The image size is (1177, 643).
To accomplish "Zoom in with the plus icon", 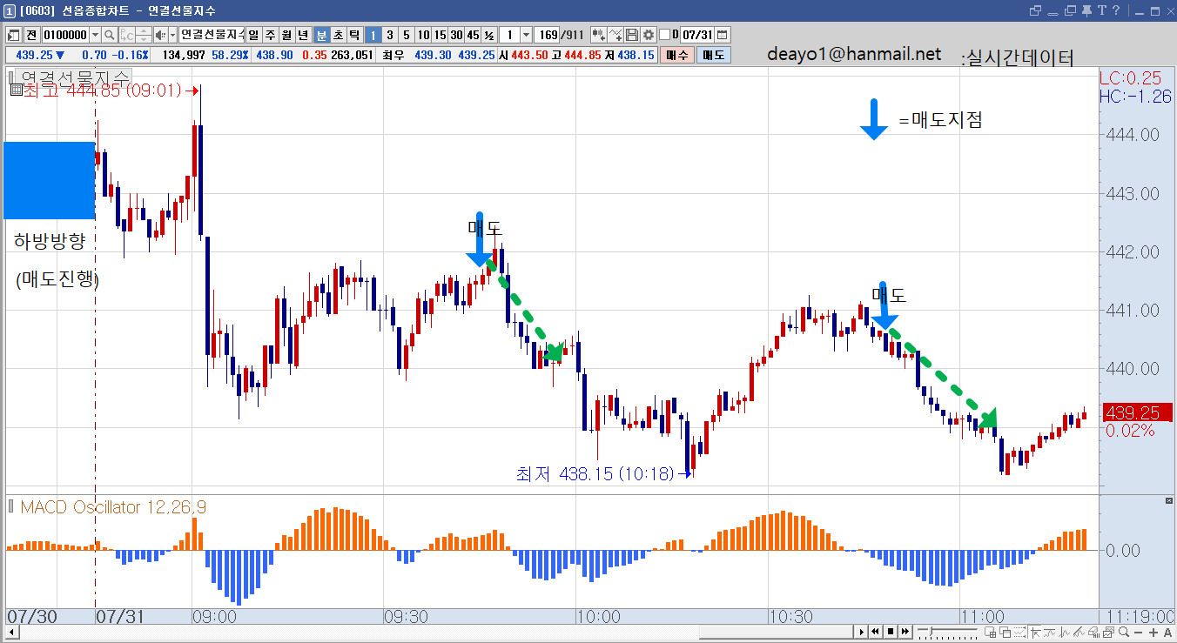I will point(1153,633).
